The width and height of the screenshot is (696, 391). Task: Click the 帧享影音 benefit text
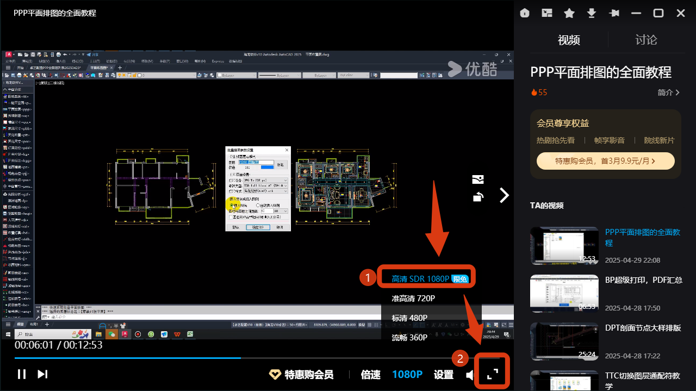(x=609, y=140)
